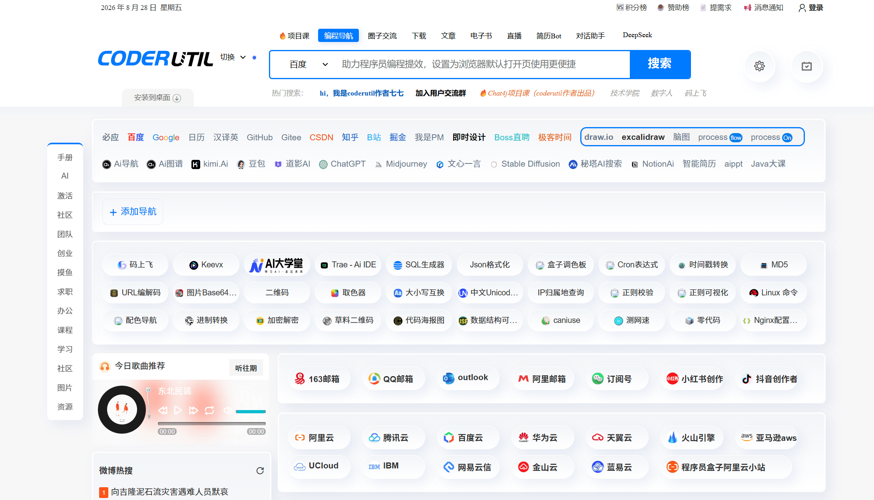Open the 东北民谣 song title

[x=175, y=391]
